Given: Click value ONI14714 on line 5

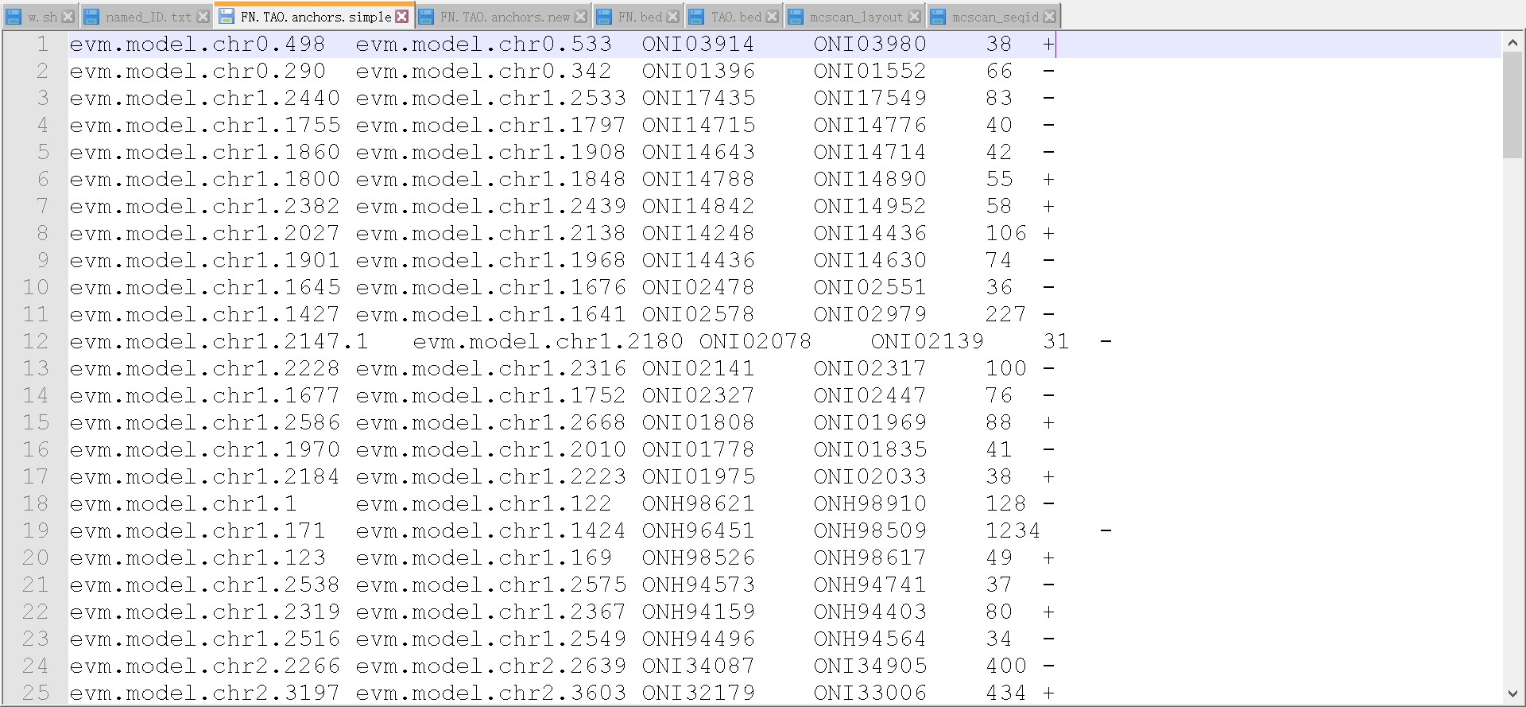Looking at the screenshot, I should [x=870, y=152].
